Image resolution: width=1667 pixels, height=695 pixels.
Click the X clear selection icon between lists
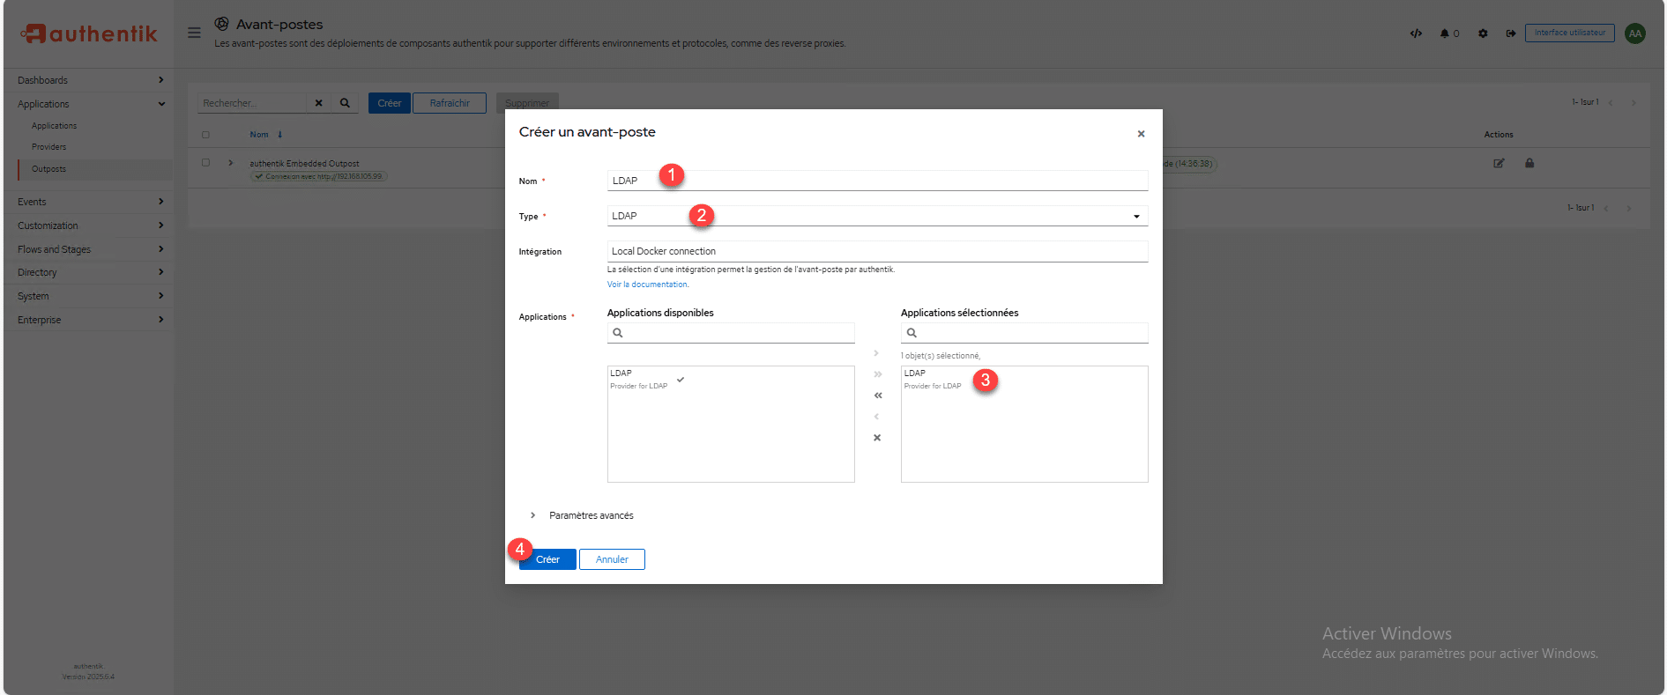[877, 438]
